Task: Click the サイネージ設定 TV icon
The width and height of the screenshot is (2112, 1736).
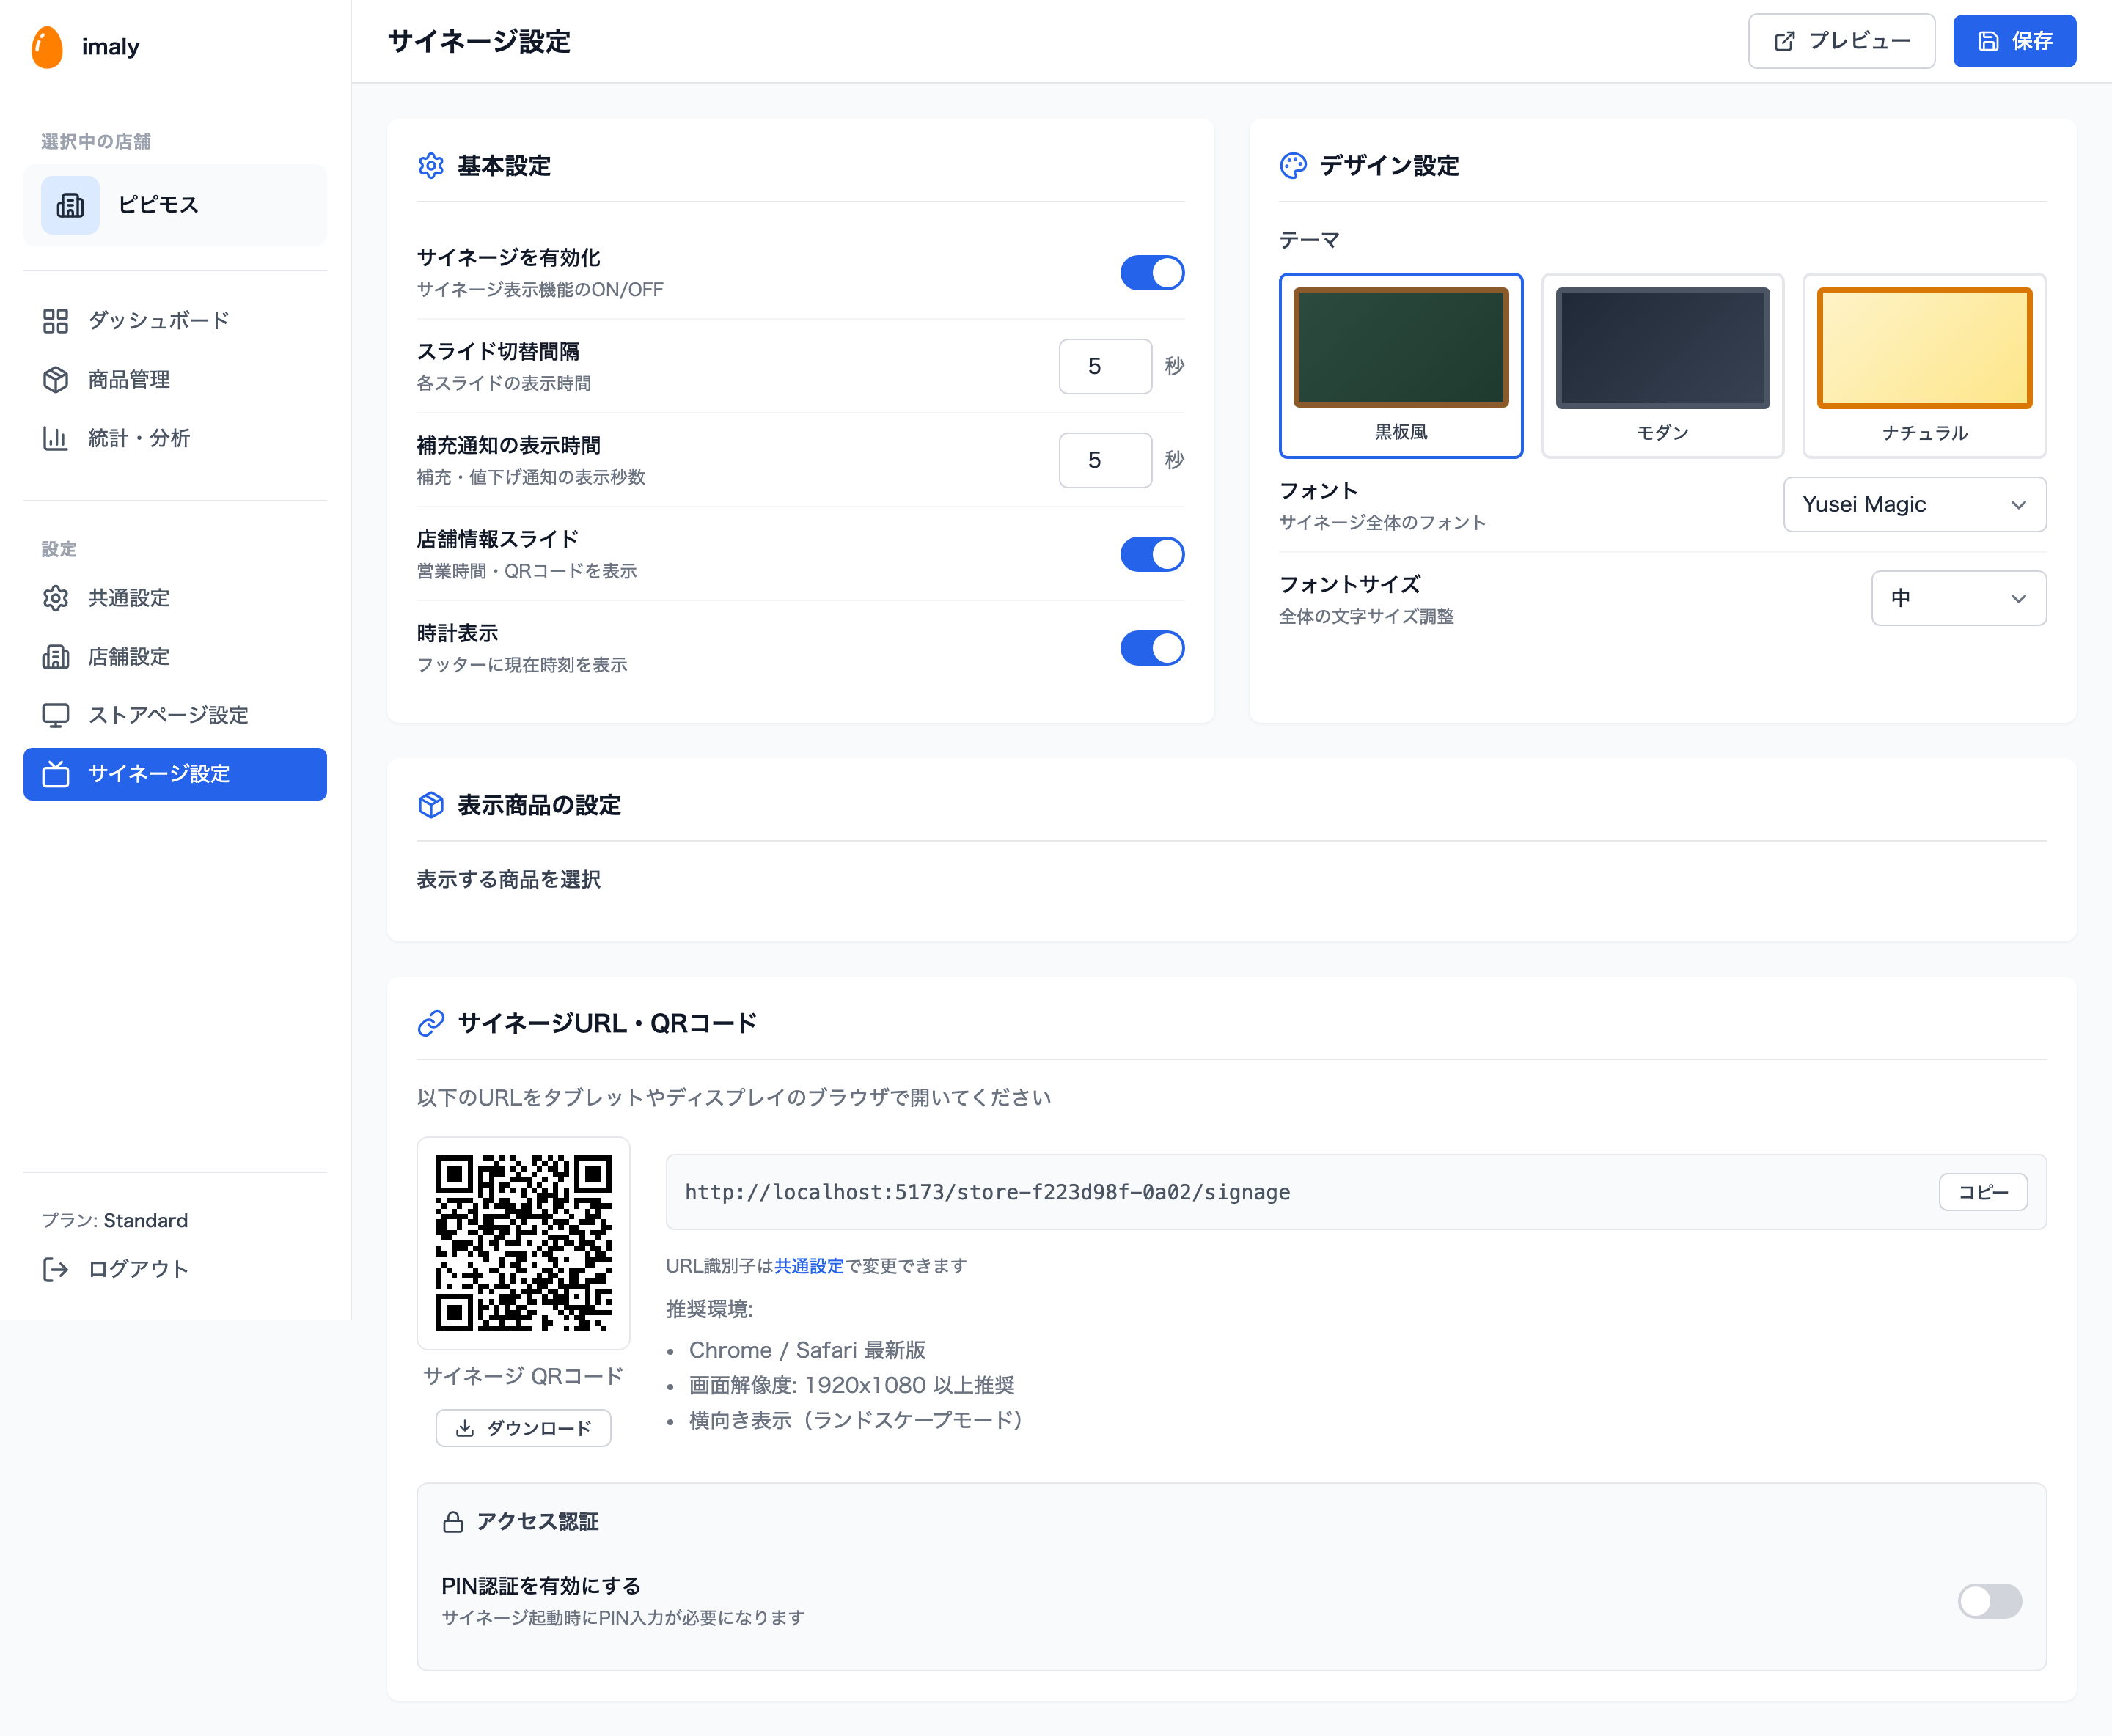Action: click(56, 774)
